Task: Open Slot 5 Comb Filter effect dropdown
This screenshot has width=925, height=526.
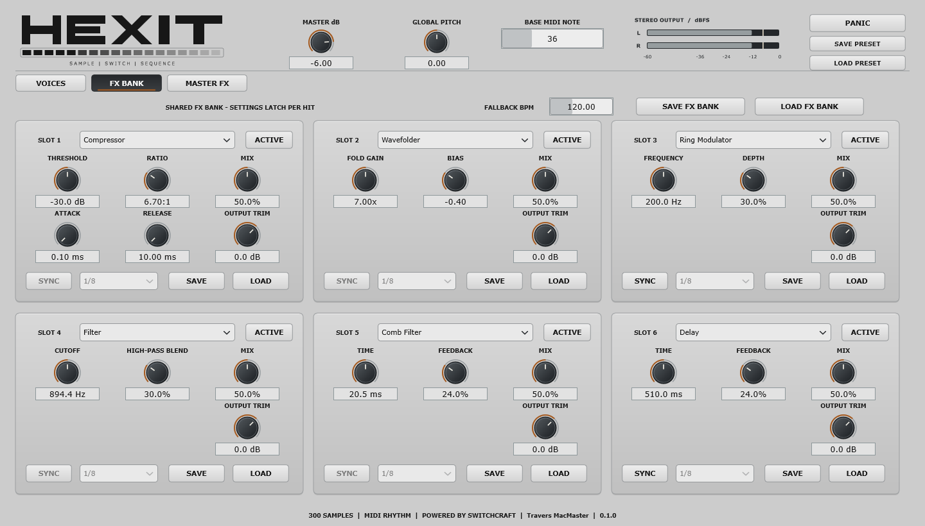Action: click(x=455, y=332)
